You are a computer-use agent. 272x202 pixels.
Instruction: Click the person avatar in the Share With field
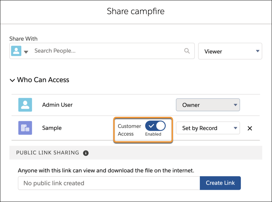(16, 51)
